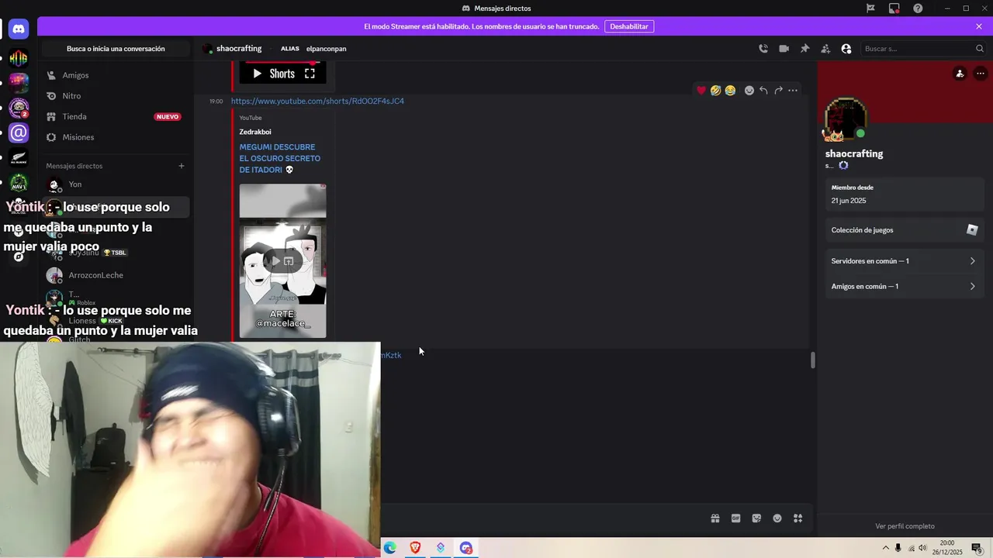Expand Servidores en común list

pos(905,261)
